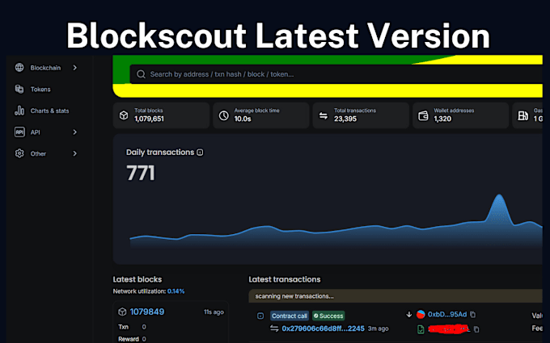Image resolution: width=550 pixels, height=343 pixels.
Task: Click the 11s ago block timestamp
Action: [x=214, y=312]
